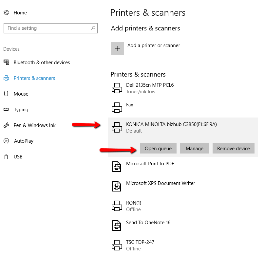
Task: Open the Typing settings page
Action: click(21, 110)
